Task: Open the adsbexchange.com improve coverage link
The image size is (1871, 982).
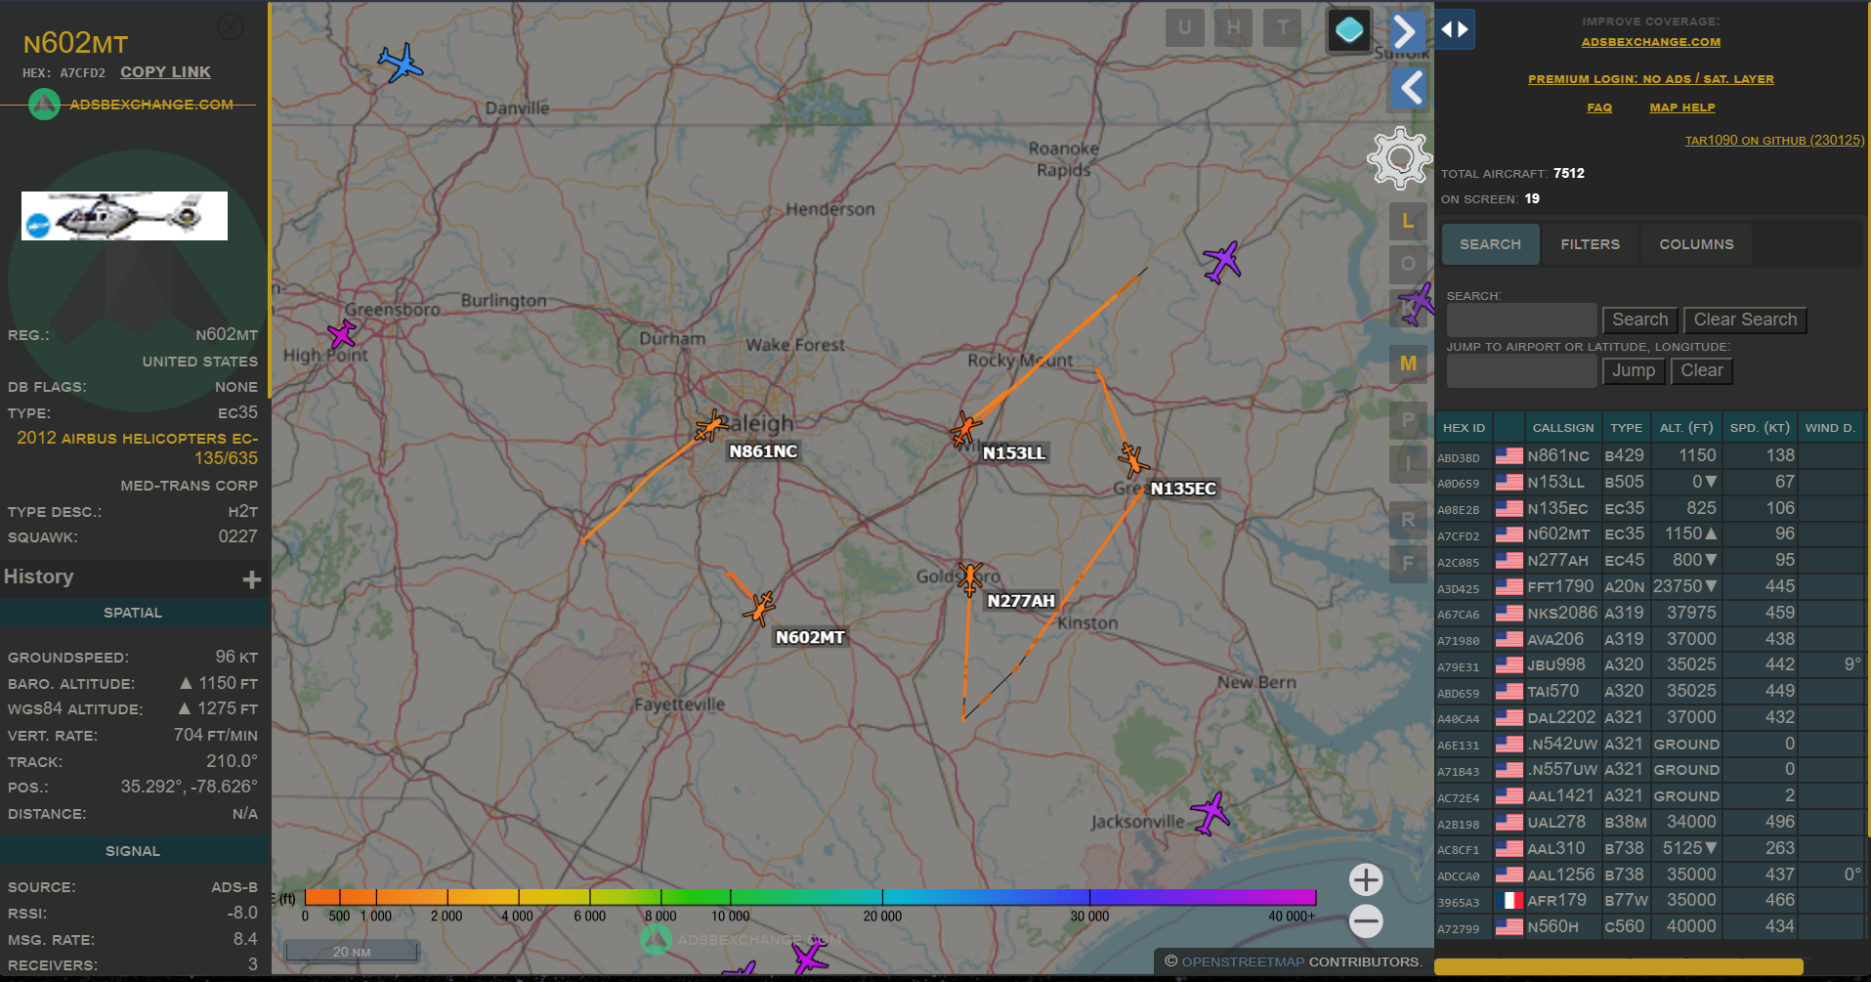Action: pos(1650,42)
